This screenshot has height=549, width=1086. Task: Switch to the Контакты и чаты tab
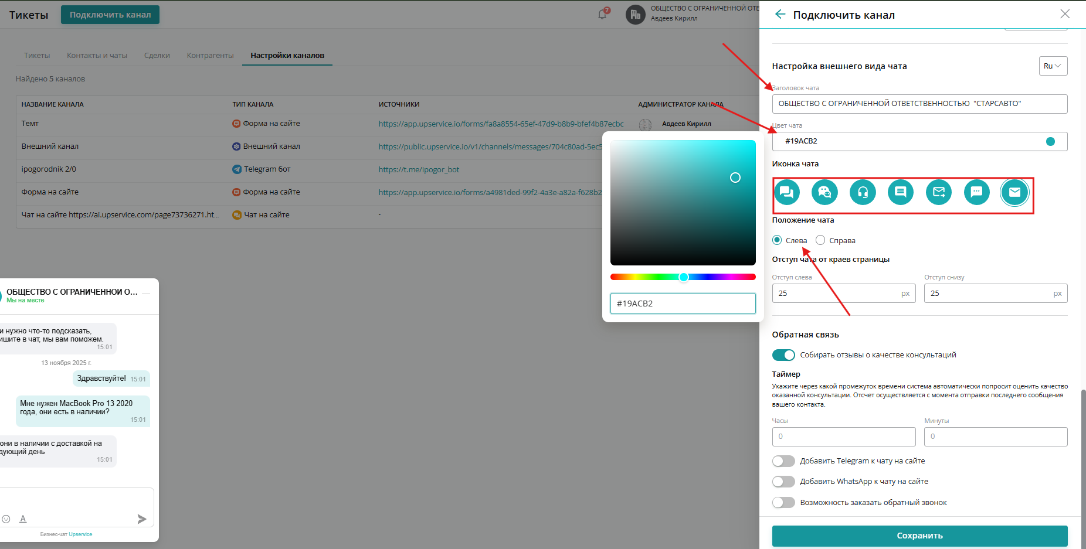click(x=97, y=56)
